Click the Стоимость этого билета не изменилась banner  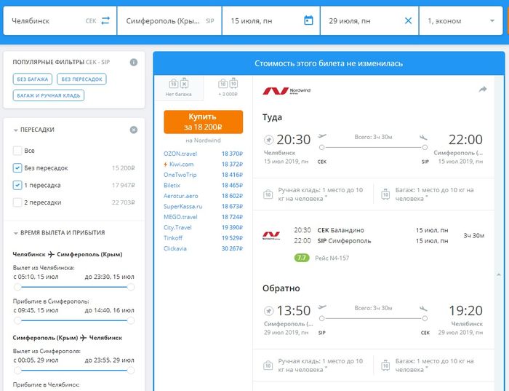point(329,63)
